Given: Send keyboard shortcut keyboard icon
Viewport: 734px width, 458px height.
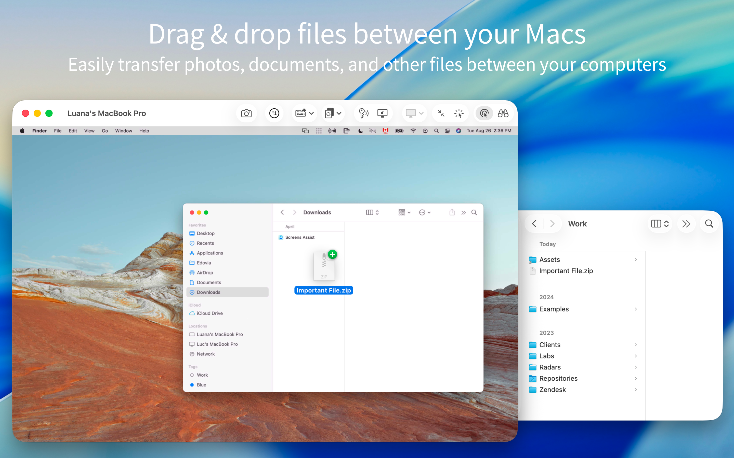Looking at the screenshot, I should coord(300,113).
